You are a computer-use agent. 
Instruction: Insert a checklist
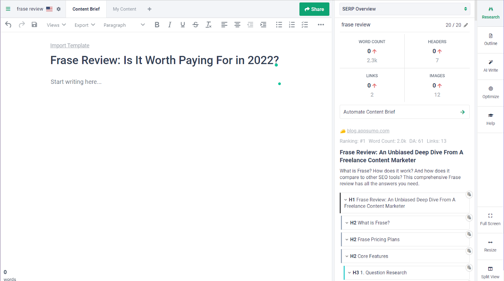click(x=305, y=25)
